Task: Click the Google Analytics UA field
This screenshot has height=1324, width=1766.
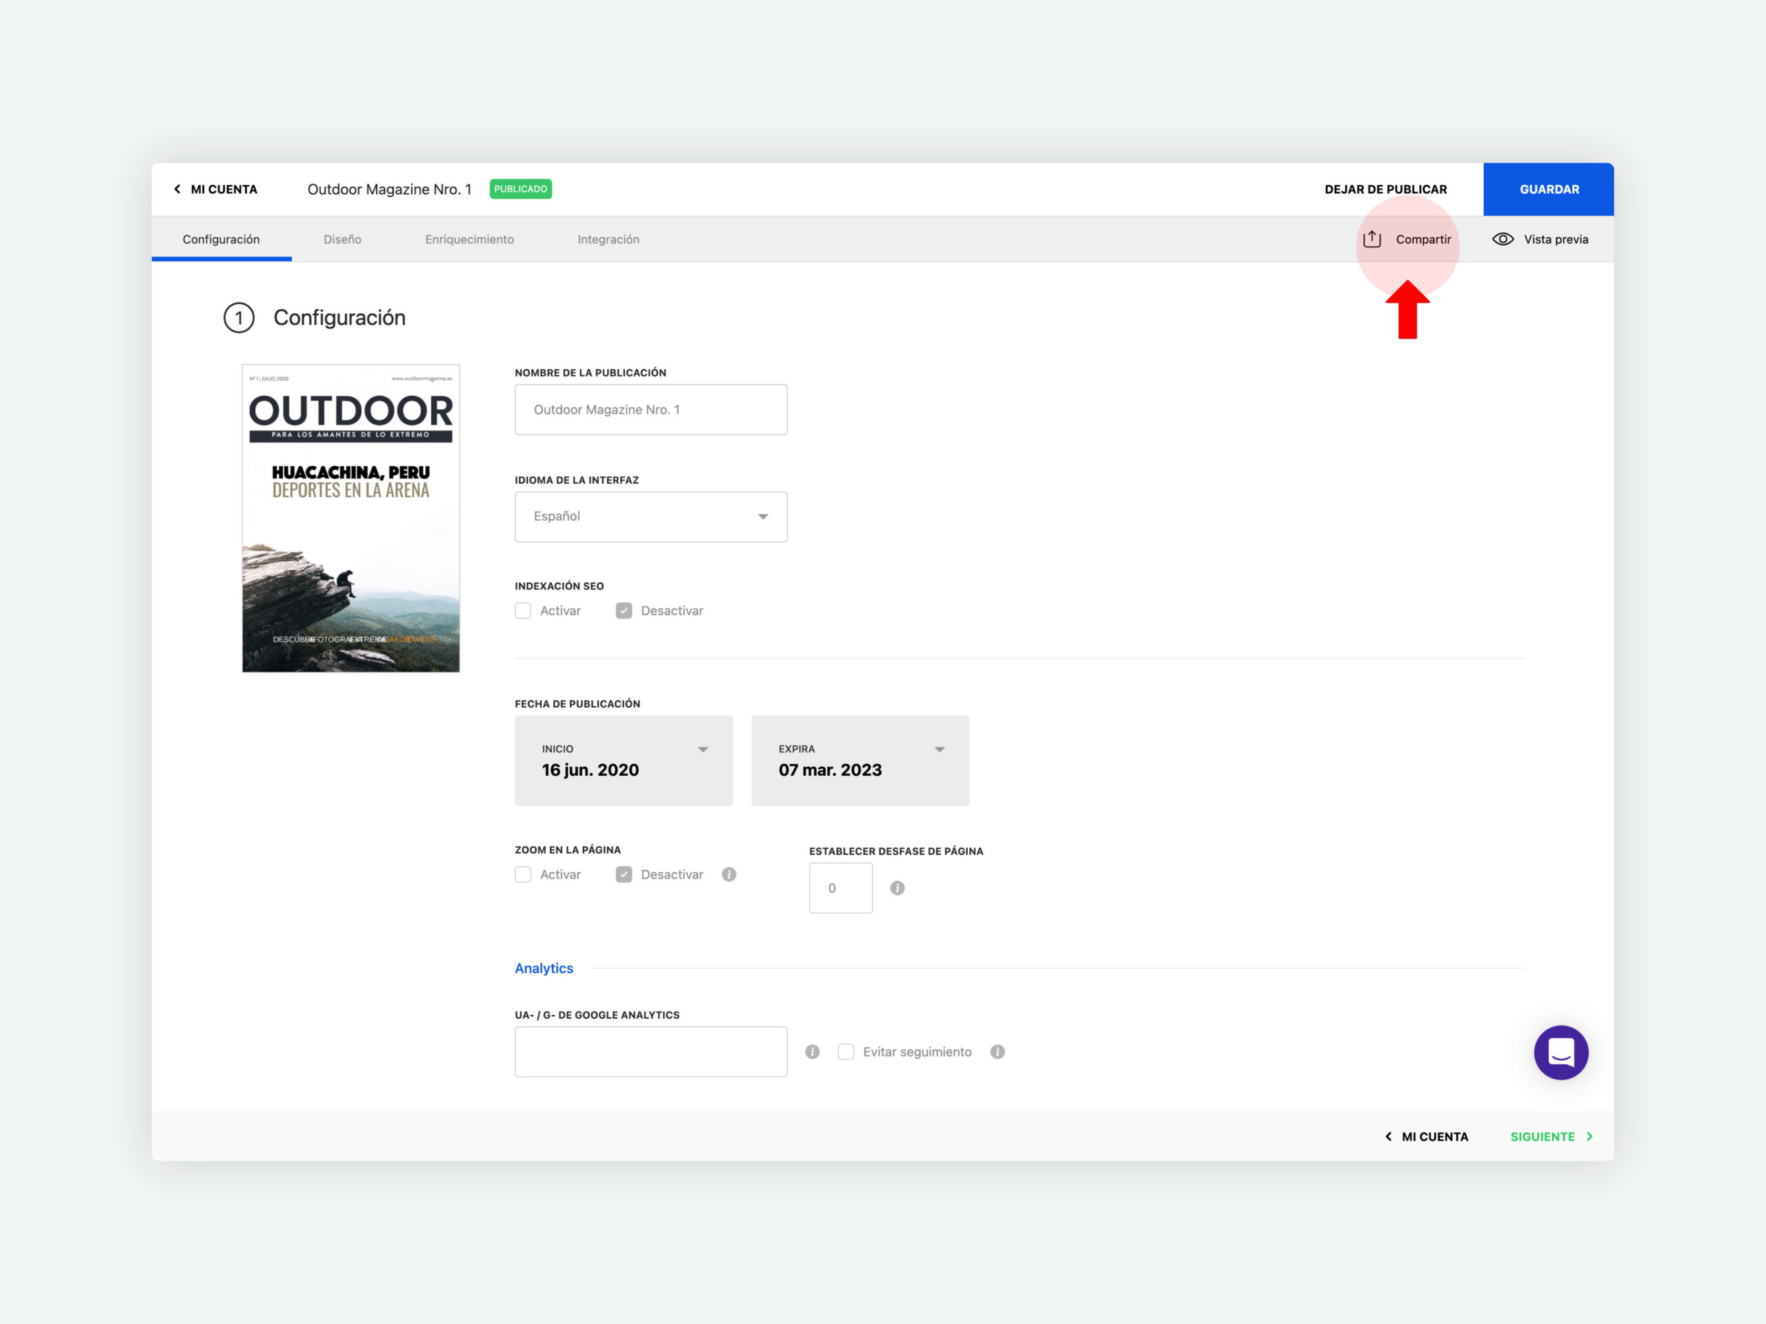Action: click(x=651, y=1052)
